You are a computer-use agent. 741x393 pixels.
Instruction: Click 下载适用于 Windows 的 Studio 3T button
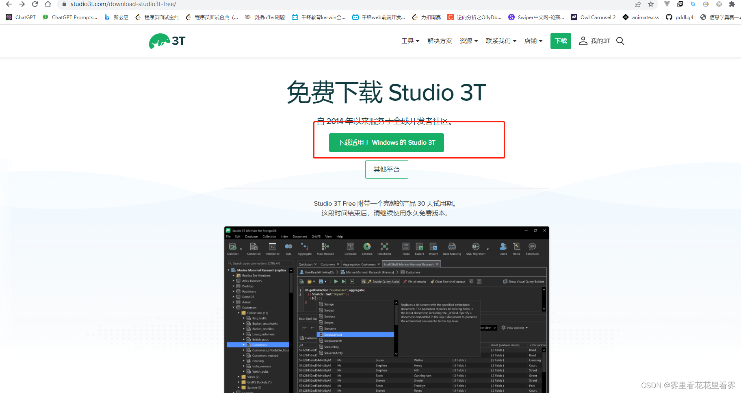point(386,143)
